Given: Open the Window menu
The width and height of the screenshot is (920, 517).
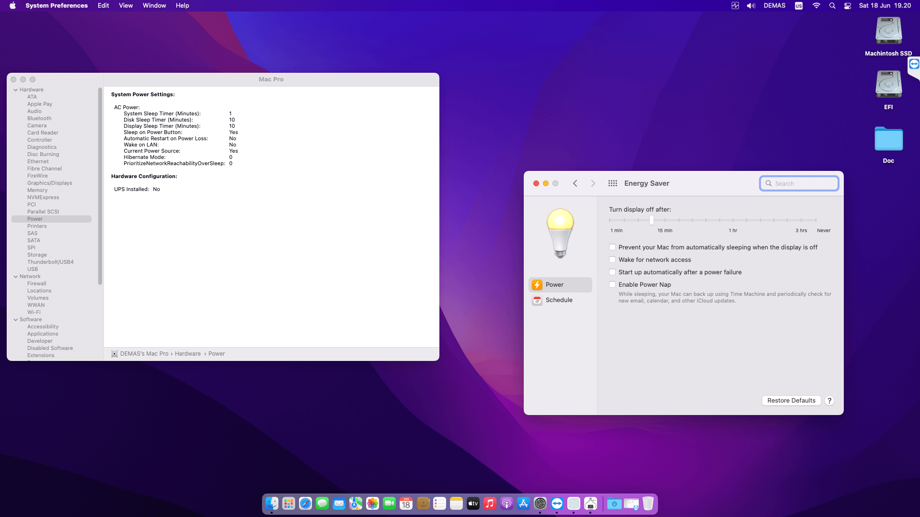Looking at the screenshot, I should click(x=154, y=6).
